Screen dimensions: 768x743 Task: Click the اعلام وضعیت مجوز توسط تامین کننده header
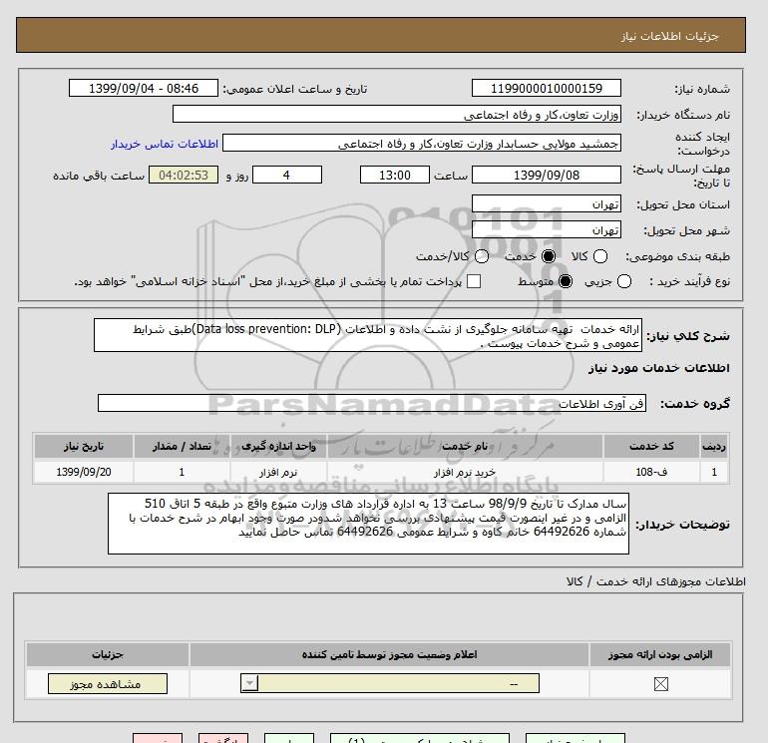coord(389,654)
